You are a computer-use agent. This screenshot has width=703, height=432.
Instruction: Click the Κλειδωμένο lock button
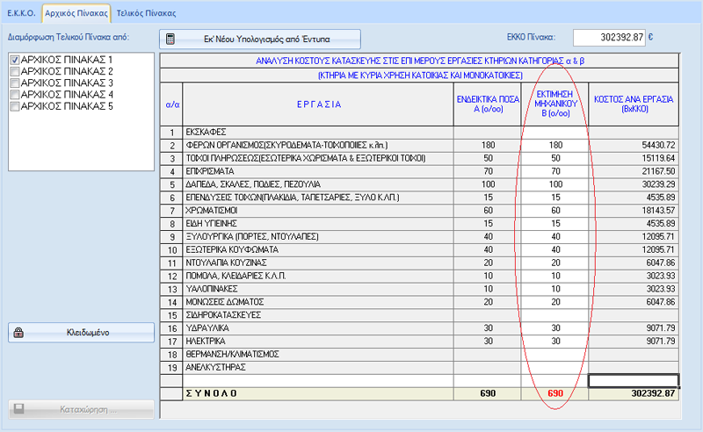pos(81,333)
